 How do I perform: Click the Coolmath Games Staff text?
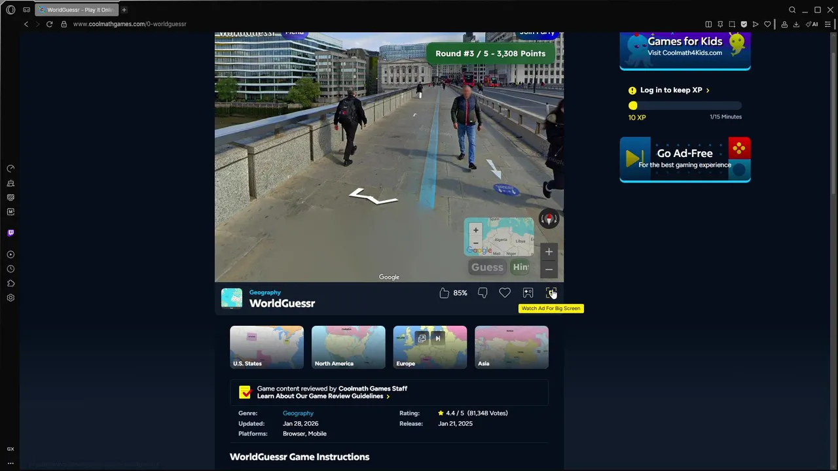pos(373,389)
